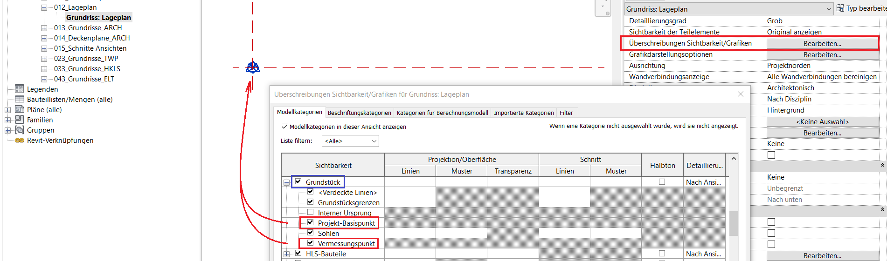Select the Grundriss: Lageplan view item
Image resolution: width=887 pixels, height=261 pixels.
98,18
